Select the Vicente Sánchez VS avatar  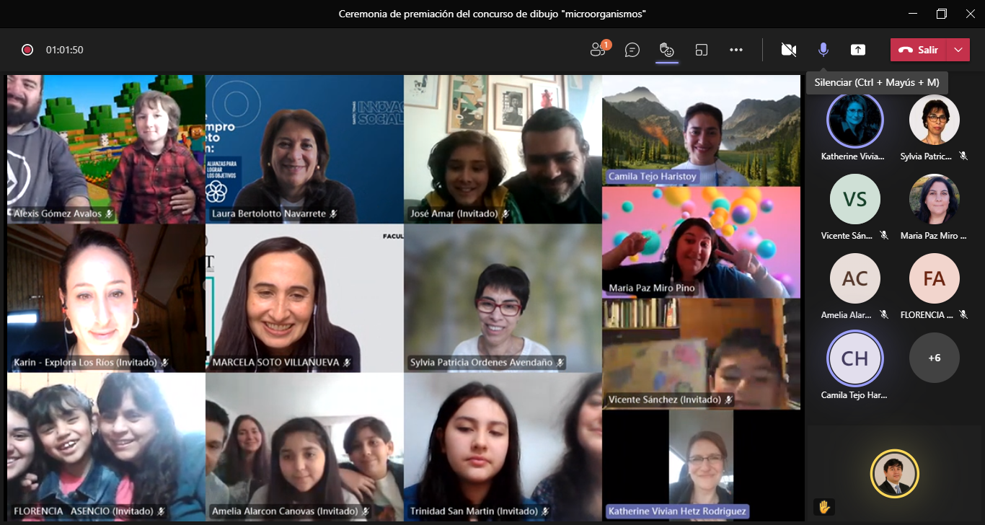point(854,199)
